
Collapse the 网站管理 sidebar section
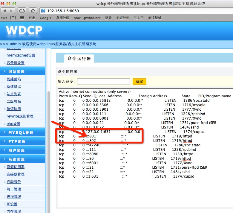pyautogui.click(x=16, y=72)
